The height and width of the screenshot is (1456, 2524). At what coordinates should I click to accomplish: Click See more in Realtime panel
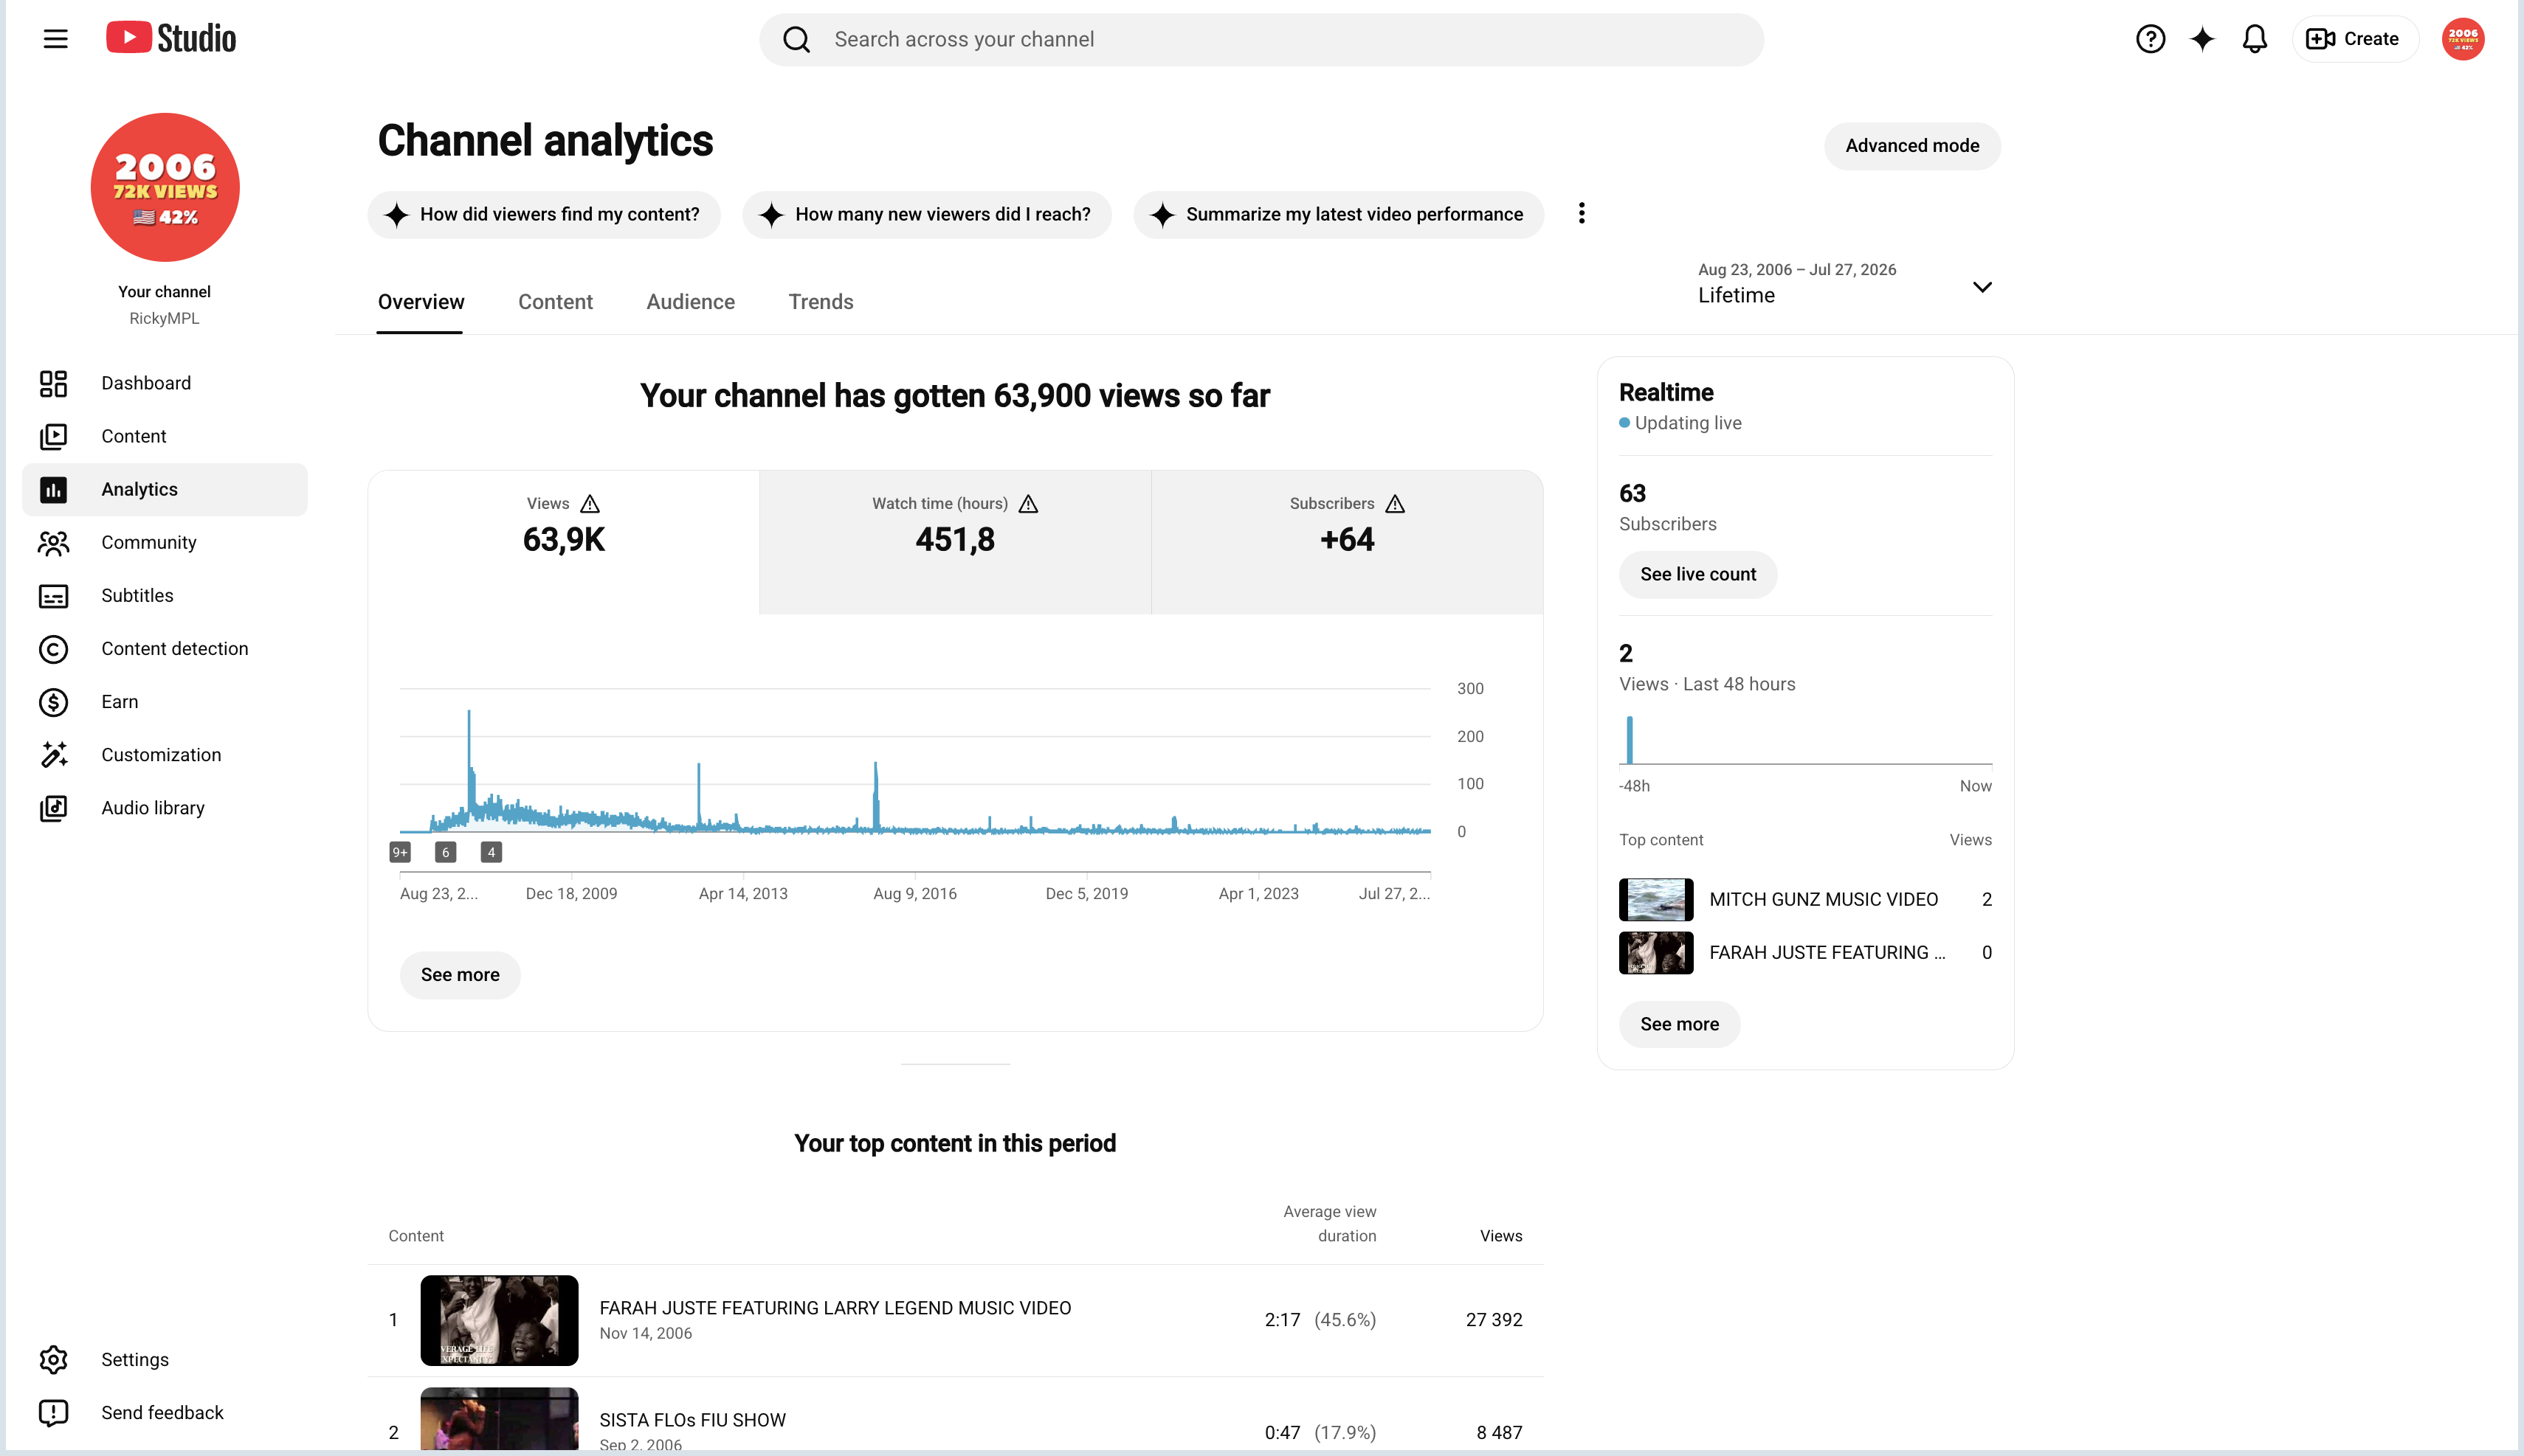point(1680,1024)
